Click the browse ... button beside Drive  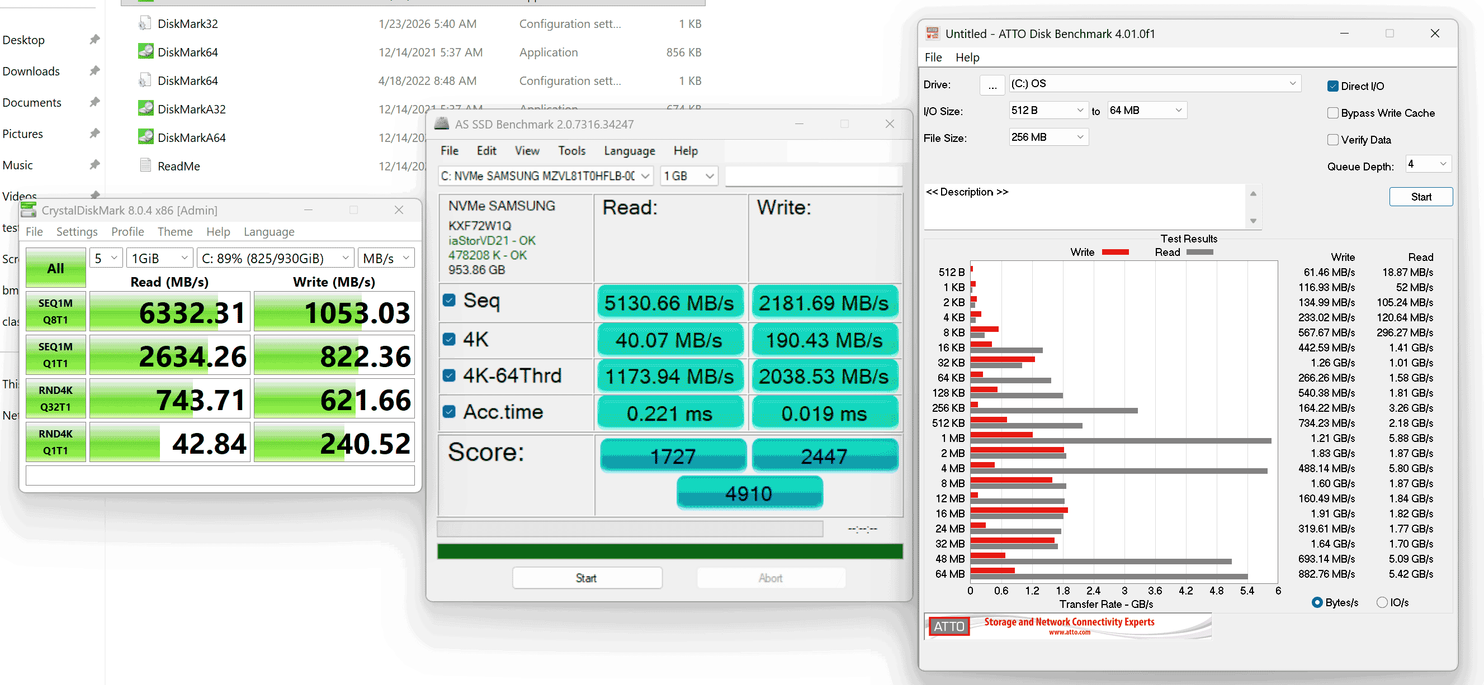[x=992, y=85]
